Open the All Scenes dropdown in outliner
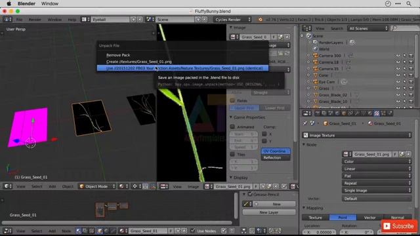Viewport: 420px width, 236px height. pos(367,28)
